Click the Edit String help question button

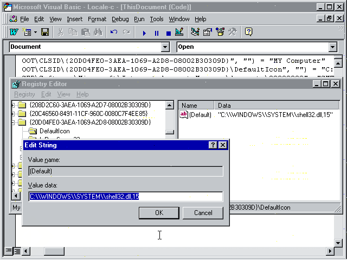pyautogui.click(x=213, y=145)
